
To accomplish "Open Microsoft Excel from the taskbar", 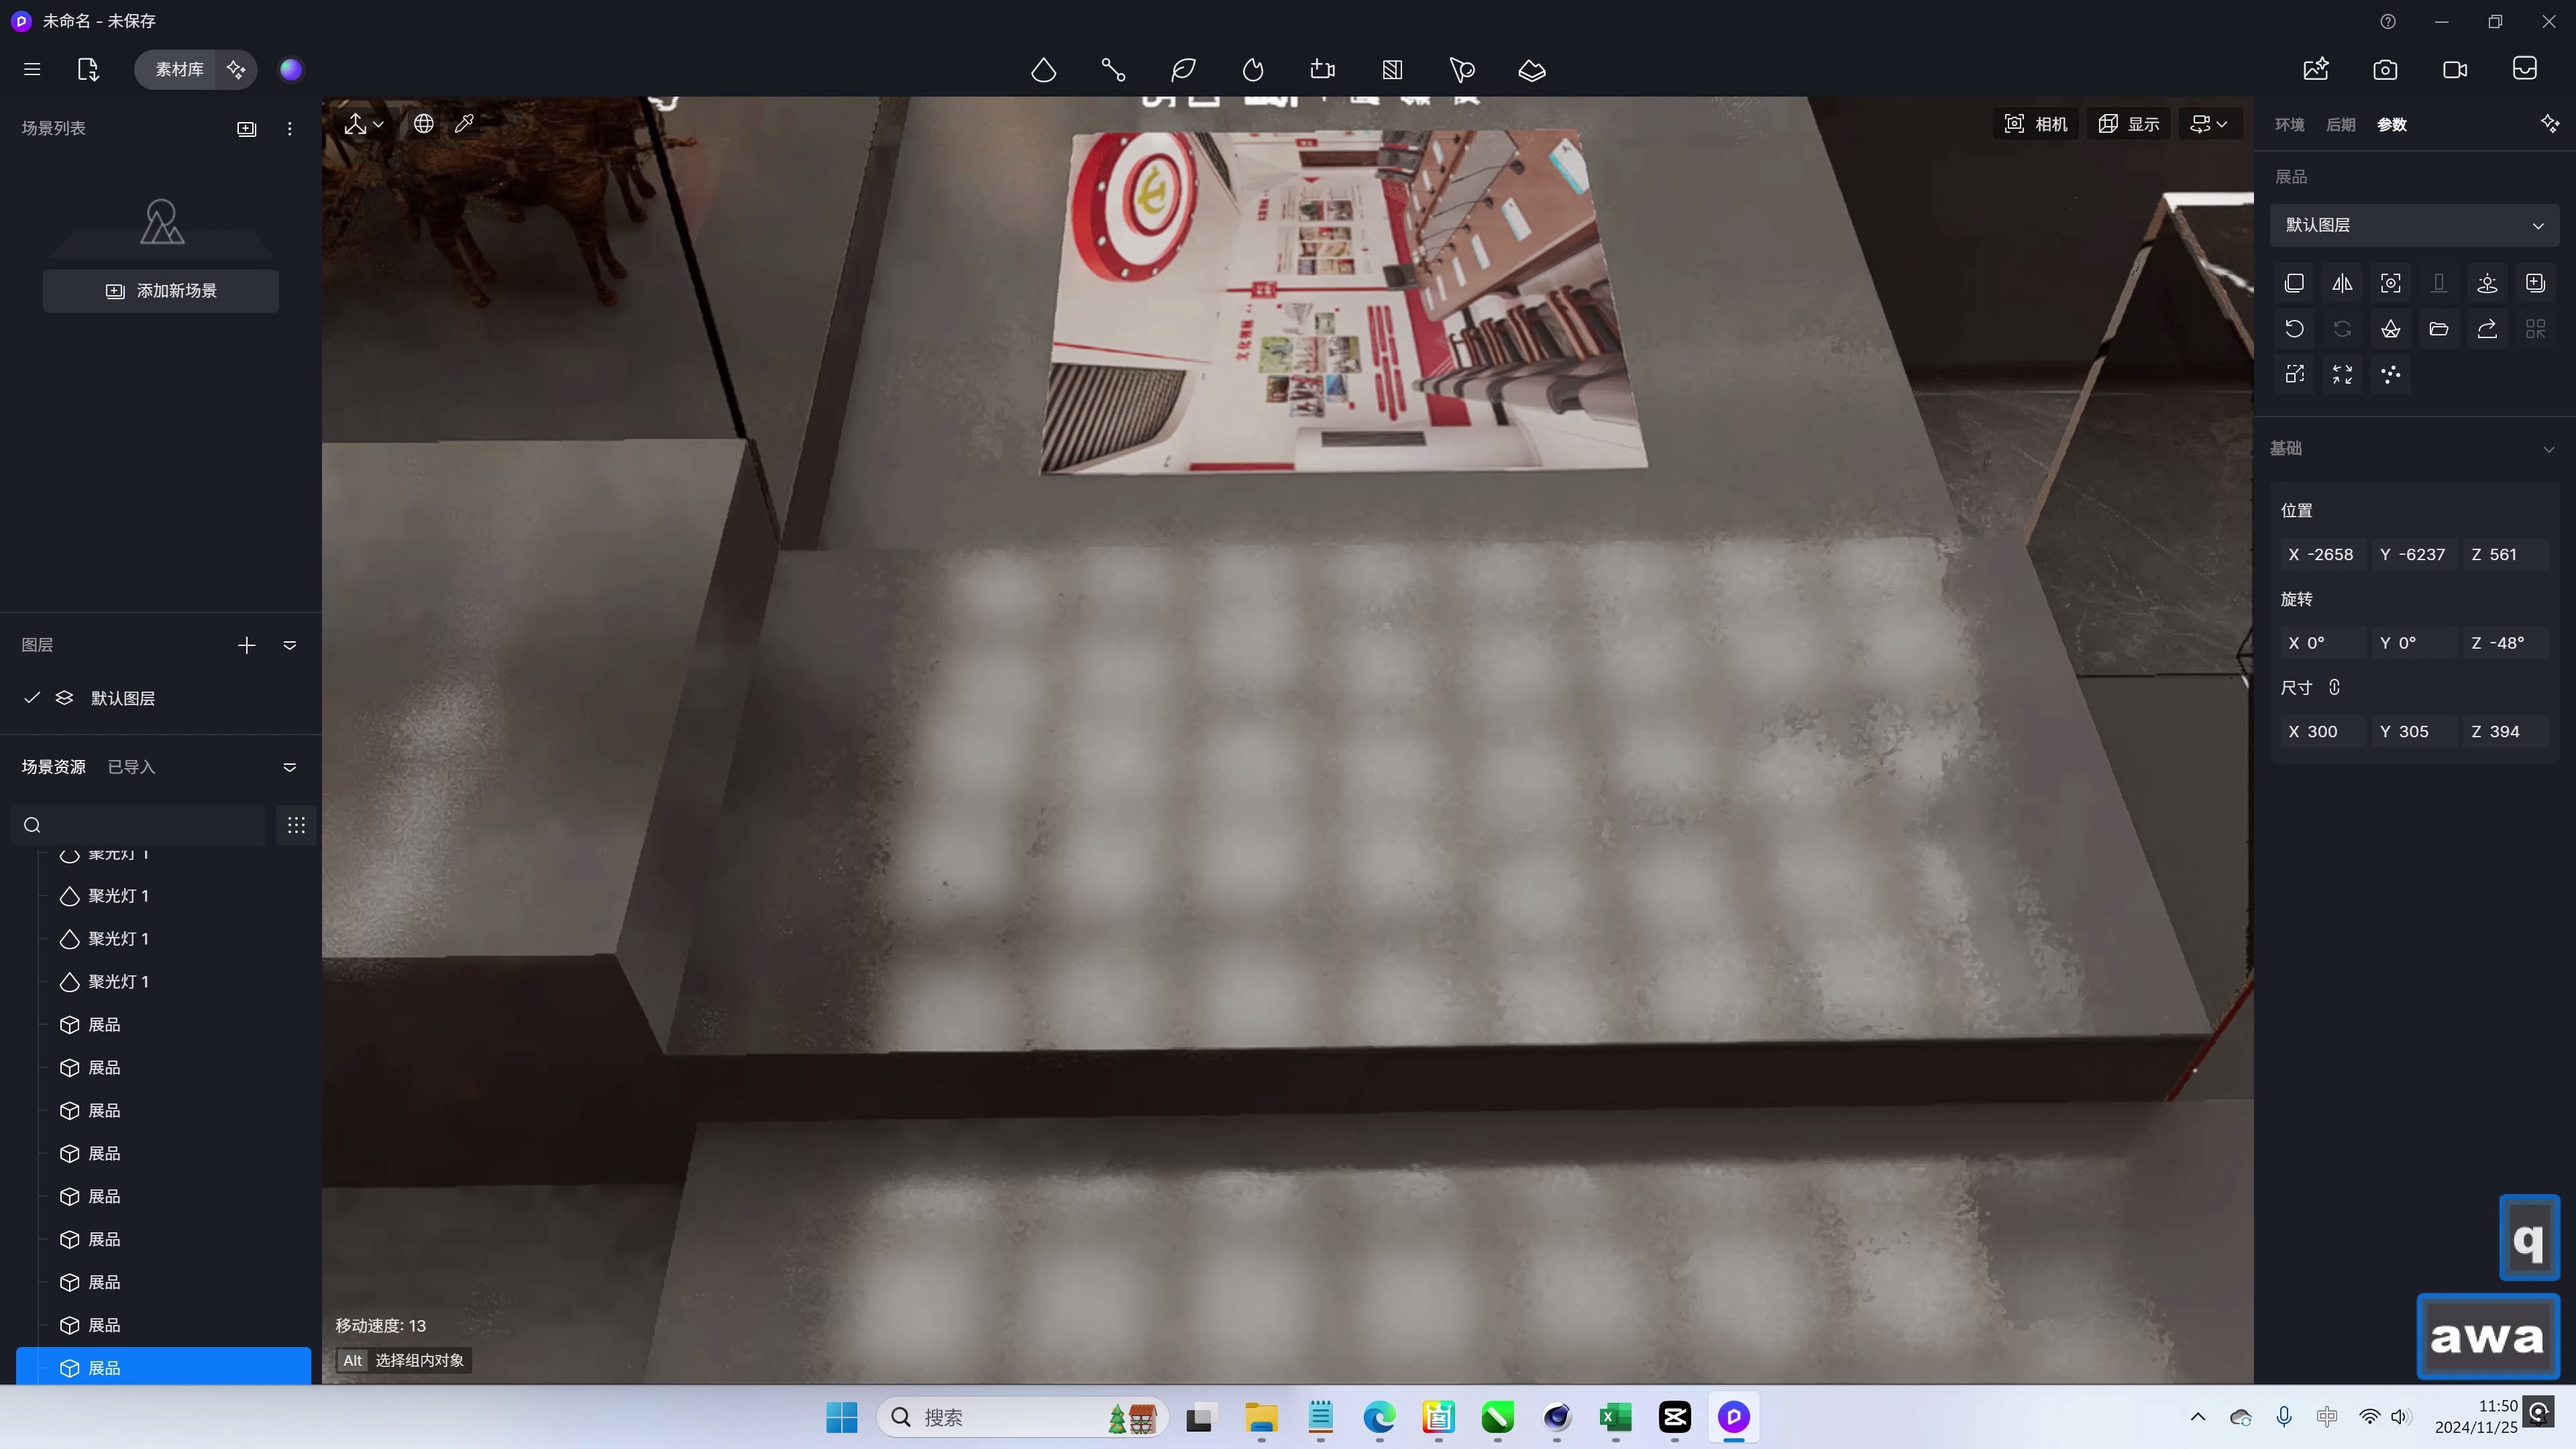I will [1616, 1418].
